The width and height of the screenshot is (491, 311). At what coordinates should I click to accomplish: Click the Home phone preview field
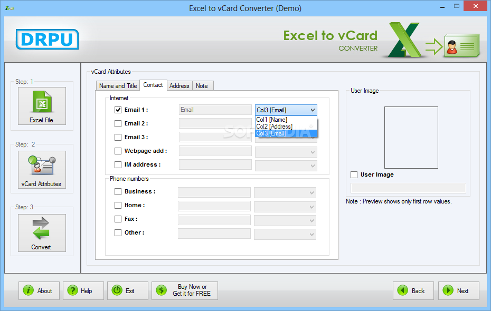click(214, 206)
